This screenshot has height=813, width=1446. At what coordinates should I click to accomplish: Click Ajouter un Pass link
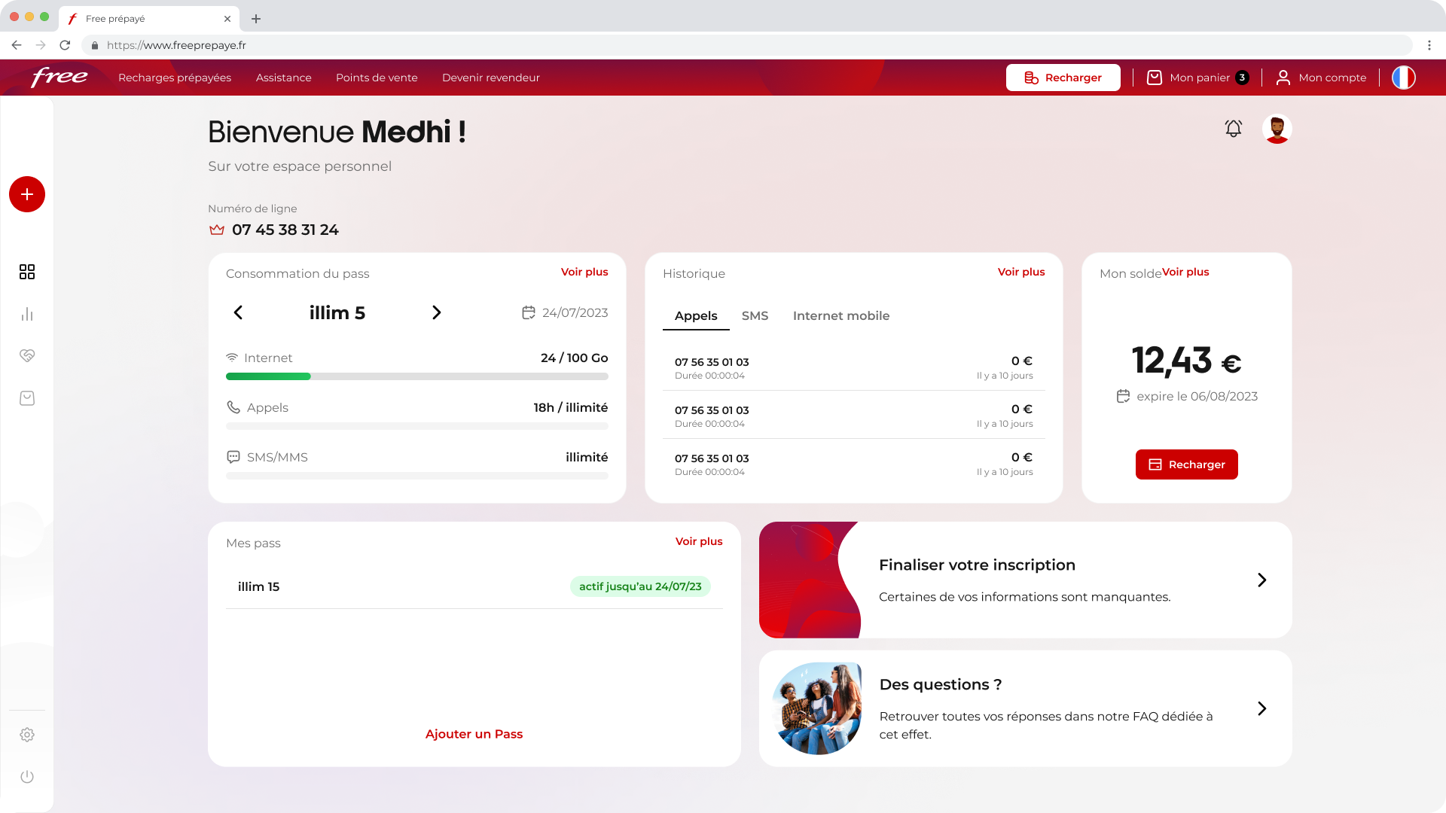tap(474, 734)
